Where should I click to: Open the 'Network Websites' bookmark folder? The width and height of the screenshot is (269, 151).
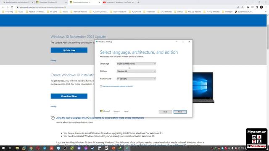coord(79,12)
